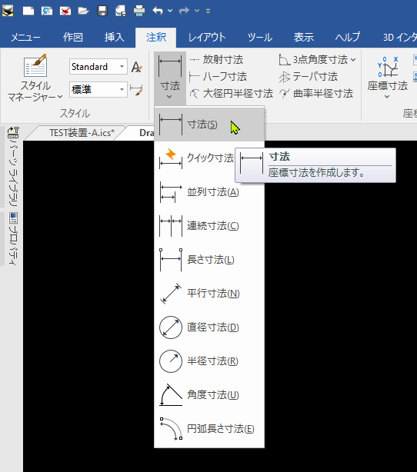Click the Redo arrow icon

coord(184,11)
